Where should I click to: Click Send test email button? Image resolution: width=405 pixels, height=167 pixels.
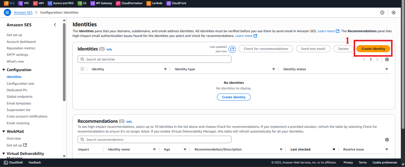point(313,49)
